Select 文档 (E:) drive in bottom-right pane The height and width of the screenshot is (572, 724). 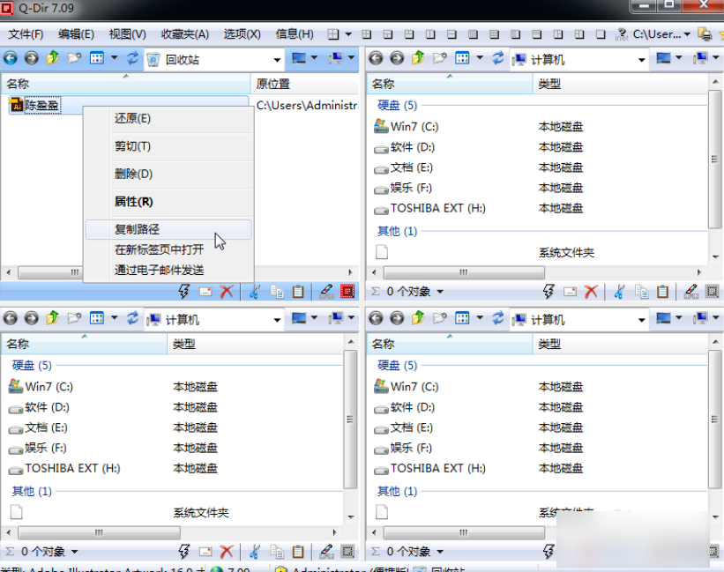click(411, 427)
